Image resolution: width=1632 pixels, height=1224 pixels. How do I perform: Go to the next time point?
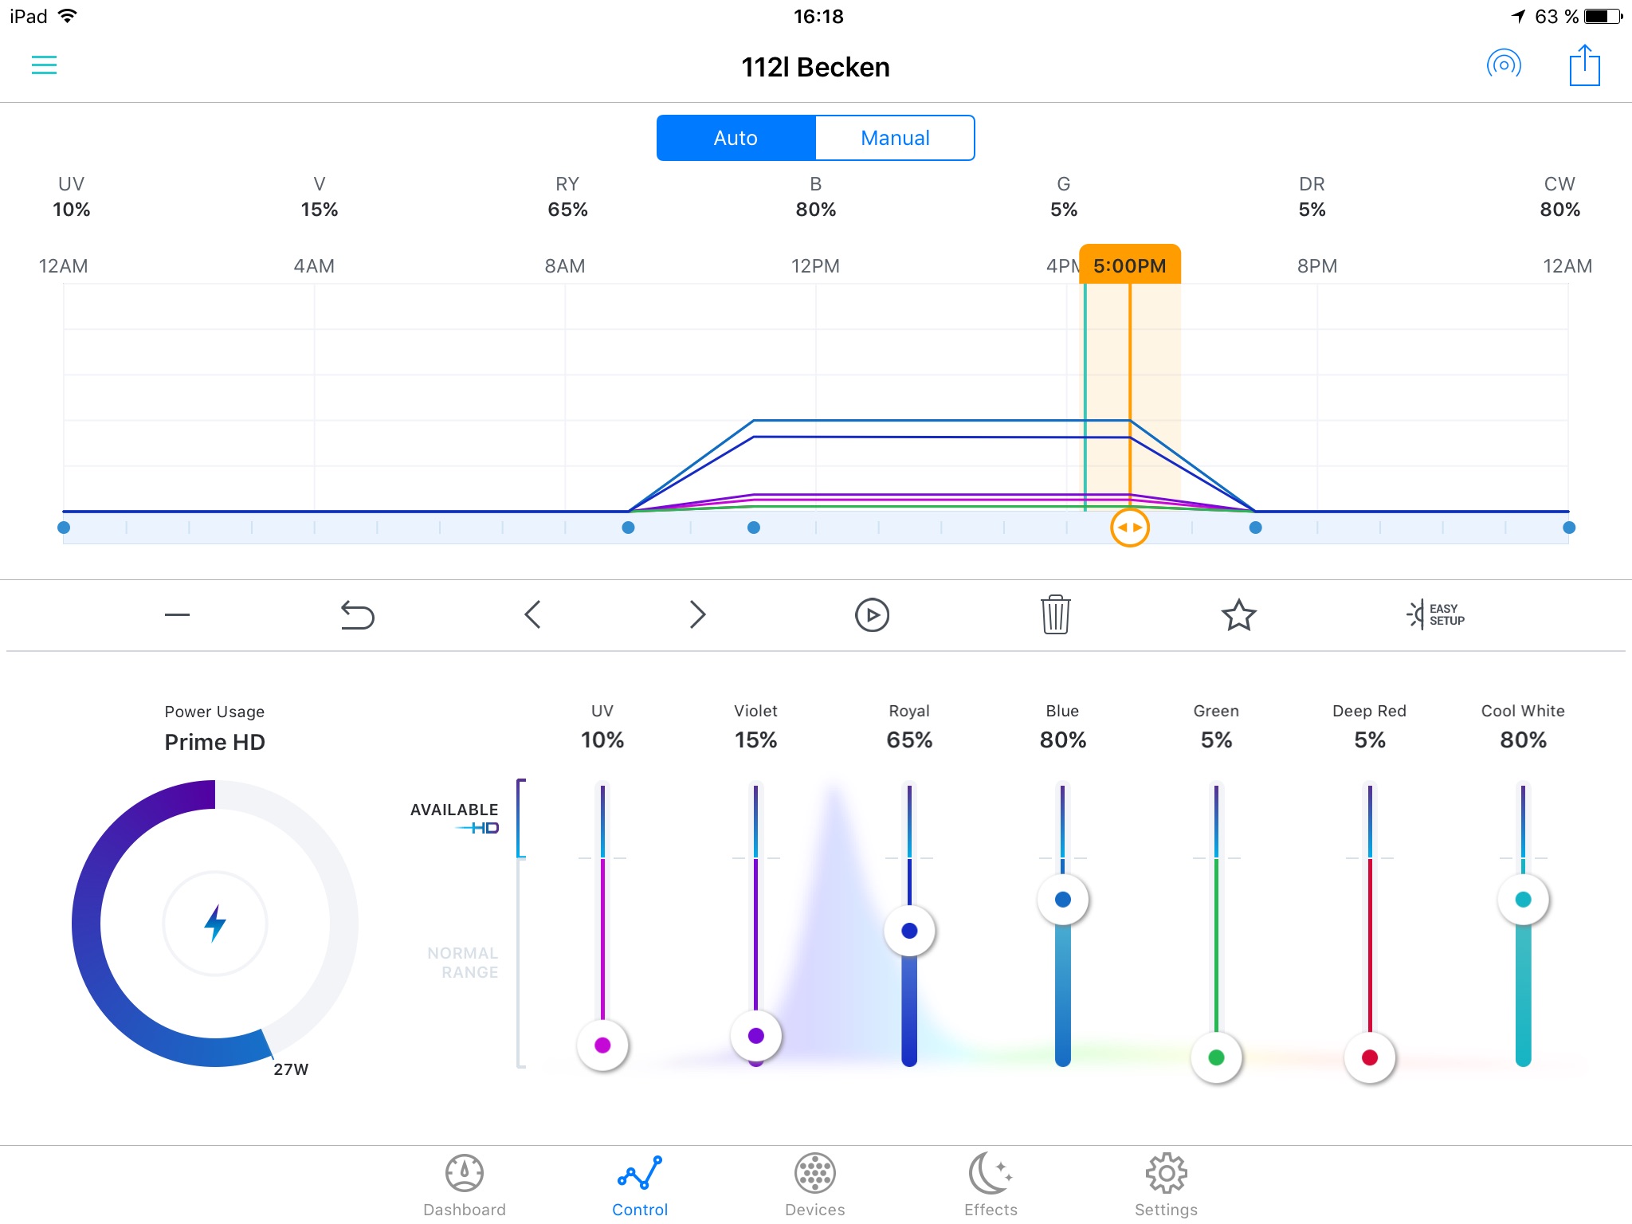pos(697,615)
